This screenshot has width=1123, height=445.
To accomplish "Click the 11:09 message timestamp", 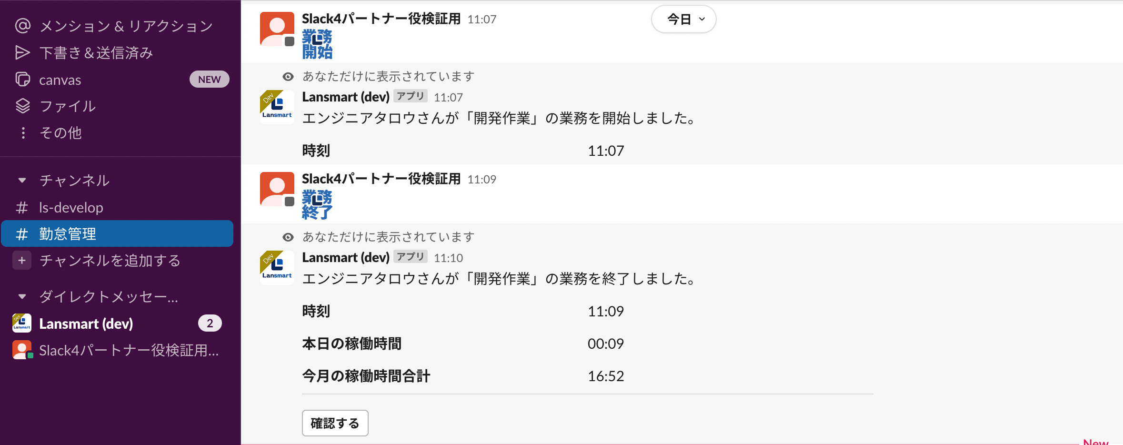I will (x=481, y=180).
